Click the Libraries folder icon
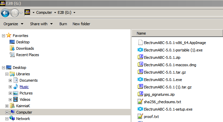223x122 pixels. [12, 74]
